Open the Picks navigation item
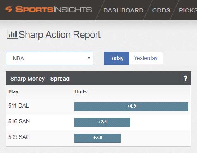This screenshot has height=153, width=197. click(188, 10)
